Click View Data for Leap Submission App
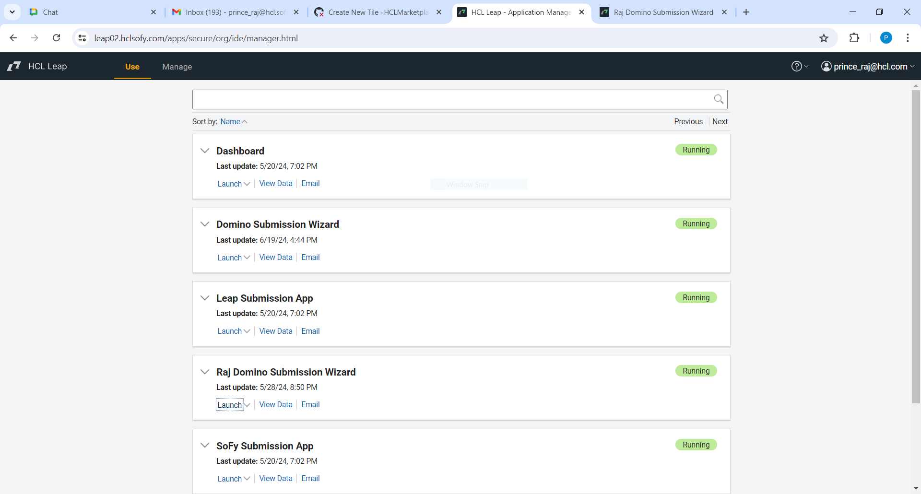Viewport: 921px width, 494px height. (276, 331)
